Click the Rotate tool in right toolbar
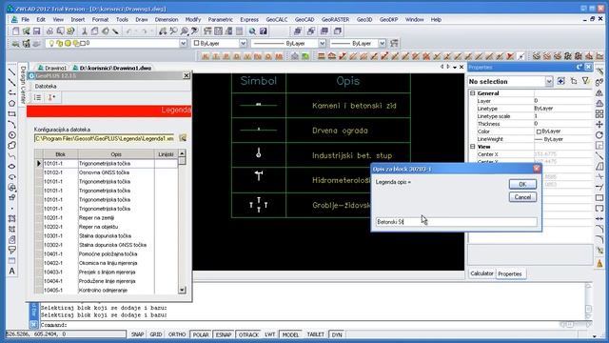 (599, 135)
